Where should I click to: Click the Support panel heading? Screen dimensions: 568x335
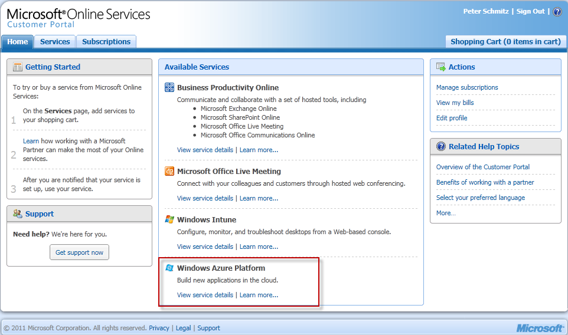[40, 214]
